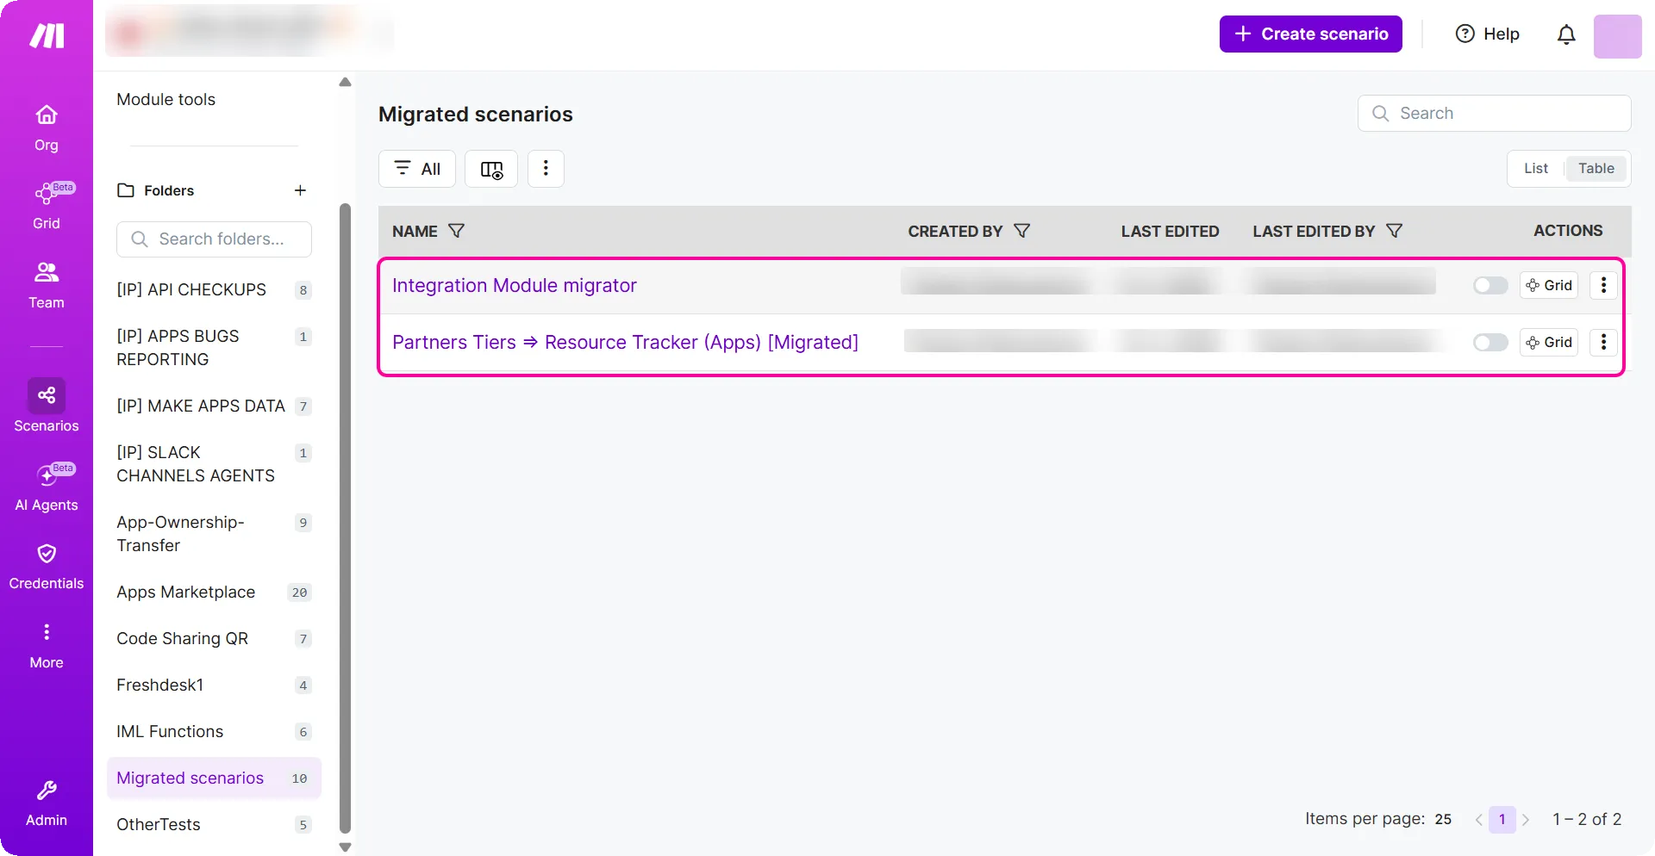Add a new folder with plus icon
Image resolution: width=1655 pixels, height=856 pixels.
[300, 190]
